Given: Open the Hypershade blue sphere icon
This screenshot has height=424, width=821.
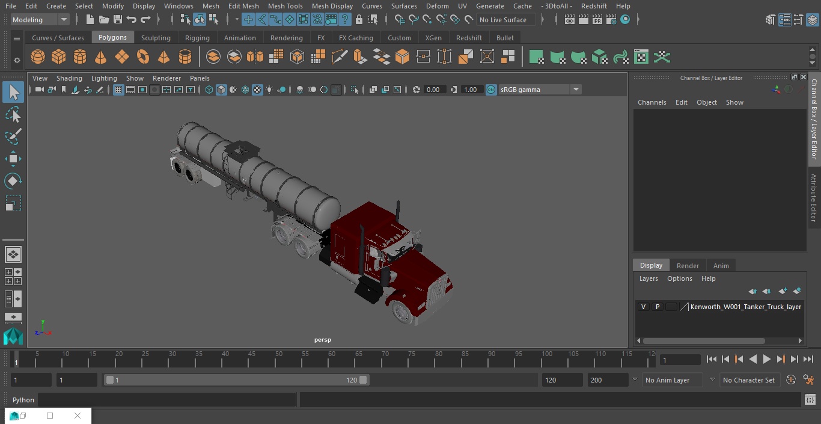Looking at the screenshot, I should (625, 20).
